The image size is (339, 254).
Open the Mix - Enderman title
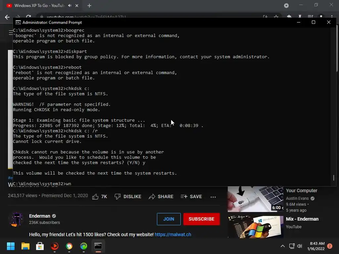pyautogui.click(x=302, y=219)
